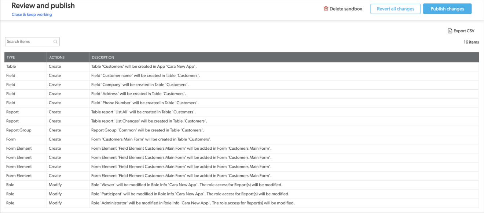The image size is (484, 213).
Task: Select the Form 'Customers Main Form' row
Action: coord(151,139)
